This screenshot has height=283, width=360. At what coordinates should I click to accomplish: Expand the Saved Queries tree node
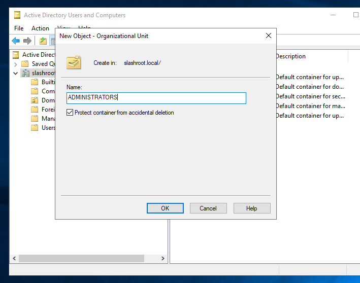point(16,64)
